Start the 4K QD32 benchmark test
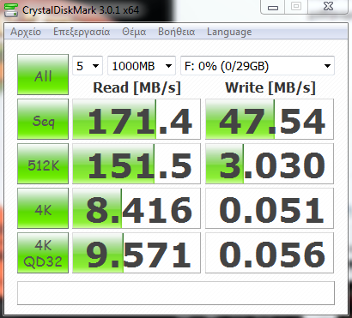Image resolution: width=352 pixels, height=318 pixels. pos(43,253)
